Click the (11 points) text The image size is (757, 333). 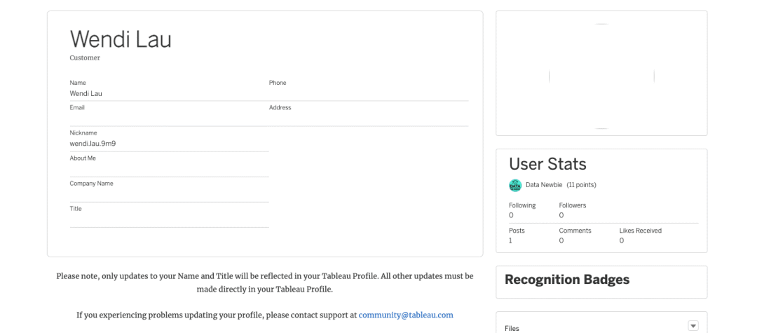tap(581, 185)
